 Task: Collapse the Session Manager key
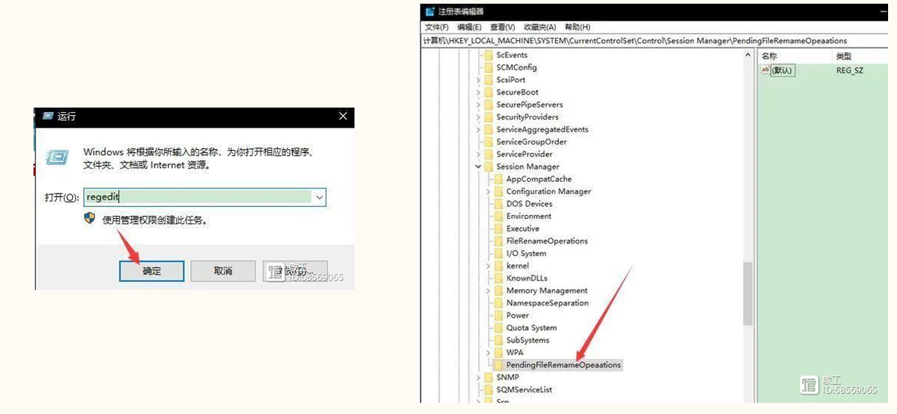click(x=479, y=167)
